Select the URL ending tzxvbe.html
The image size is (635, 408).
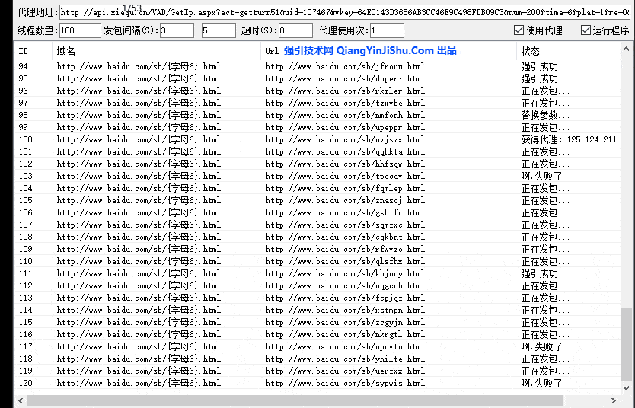click(x=345, y=103)
